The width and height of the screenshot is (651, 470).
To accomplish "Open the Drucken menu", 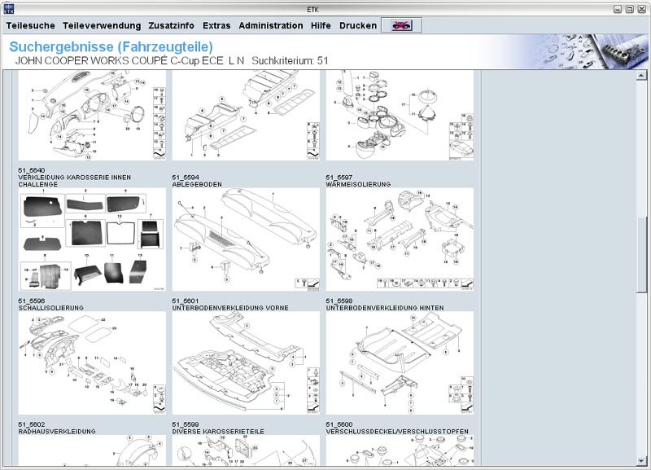I will [358, 25].
